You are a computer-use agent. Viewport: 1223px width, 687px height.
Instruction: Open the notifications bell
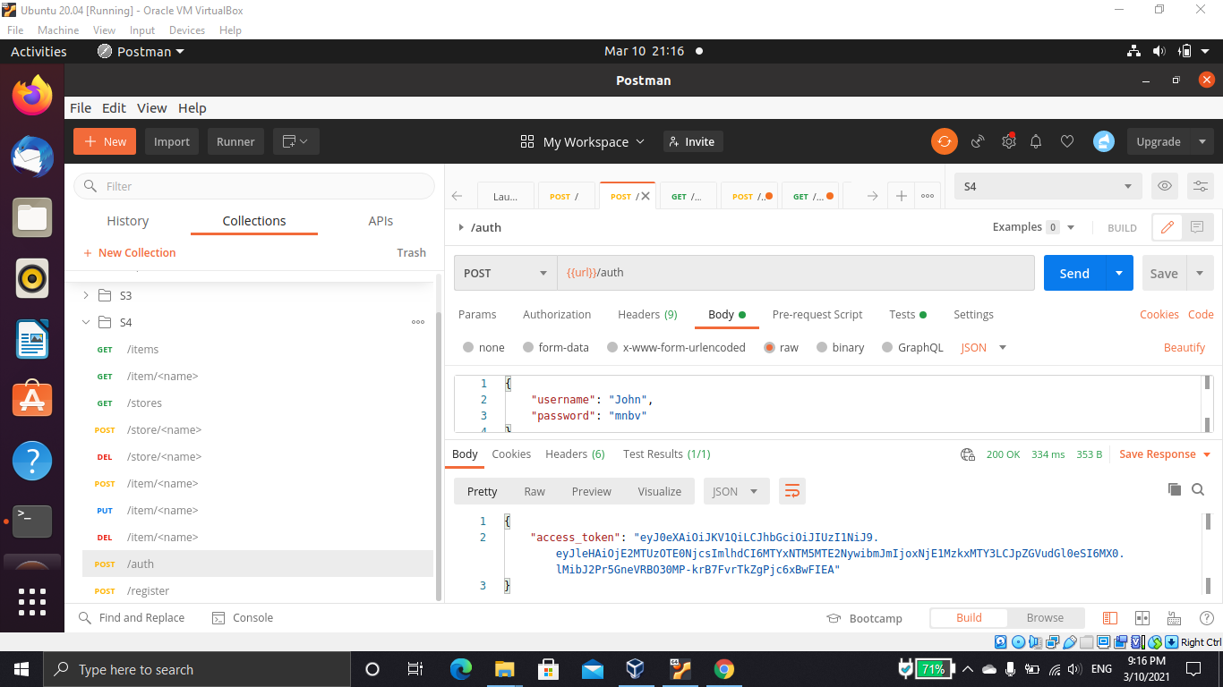pyautogui.click(x=1036, y=141)
